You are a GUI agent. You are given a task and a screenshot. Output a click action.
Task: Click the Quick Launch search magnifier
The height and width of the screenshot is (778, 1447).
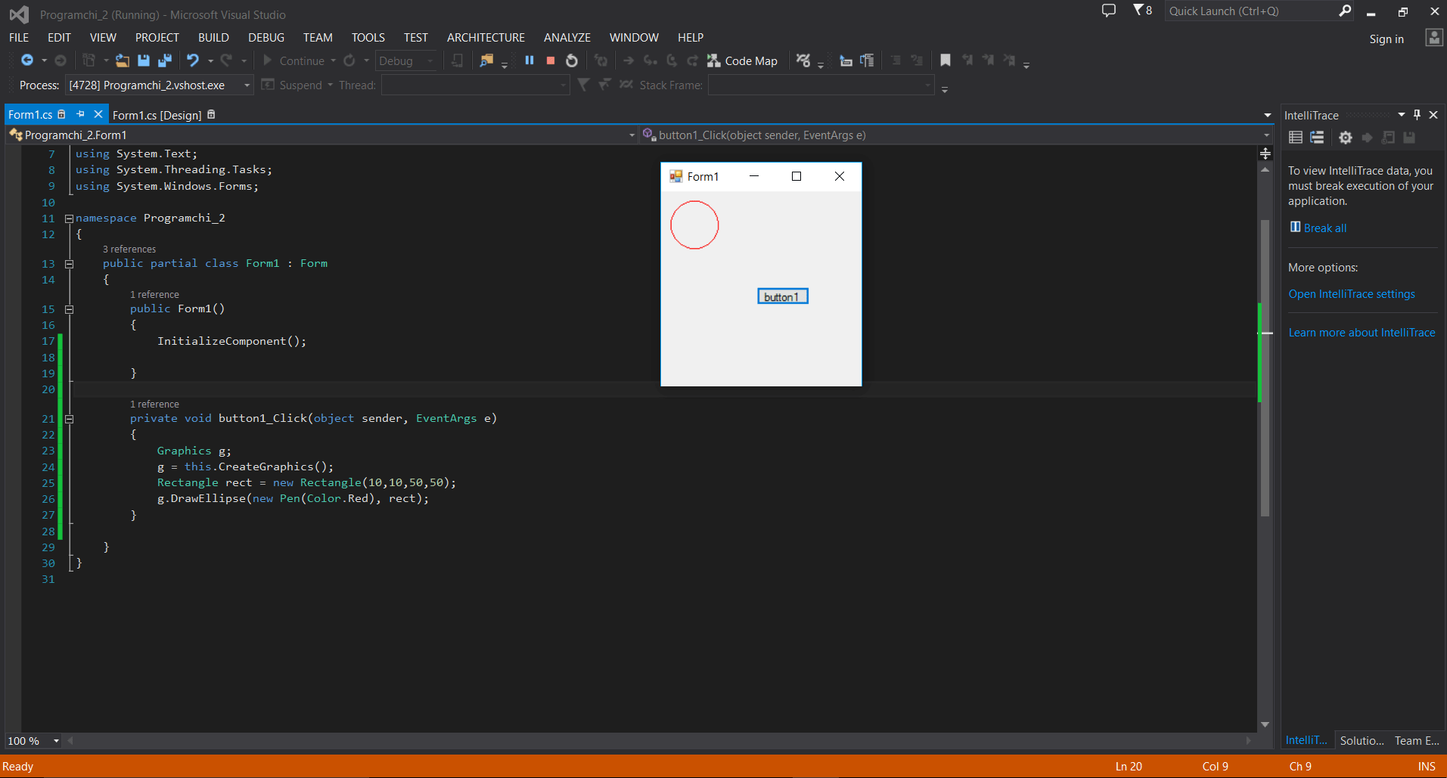pyautogui.click(x=1345, y=11)
